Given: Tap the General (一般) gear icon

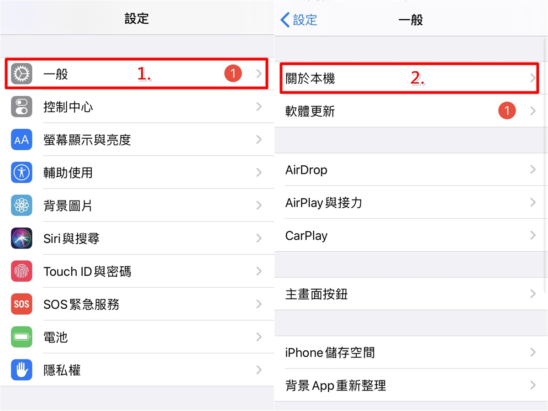Looking at the screenshot, I should tap(21, 74).
